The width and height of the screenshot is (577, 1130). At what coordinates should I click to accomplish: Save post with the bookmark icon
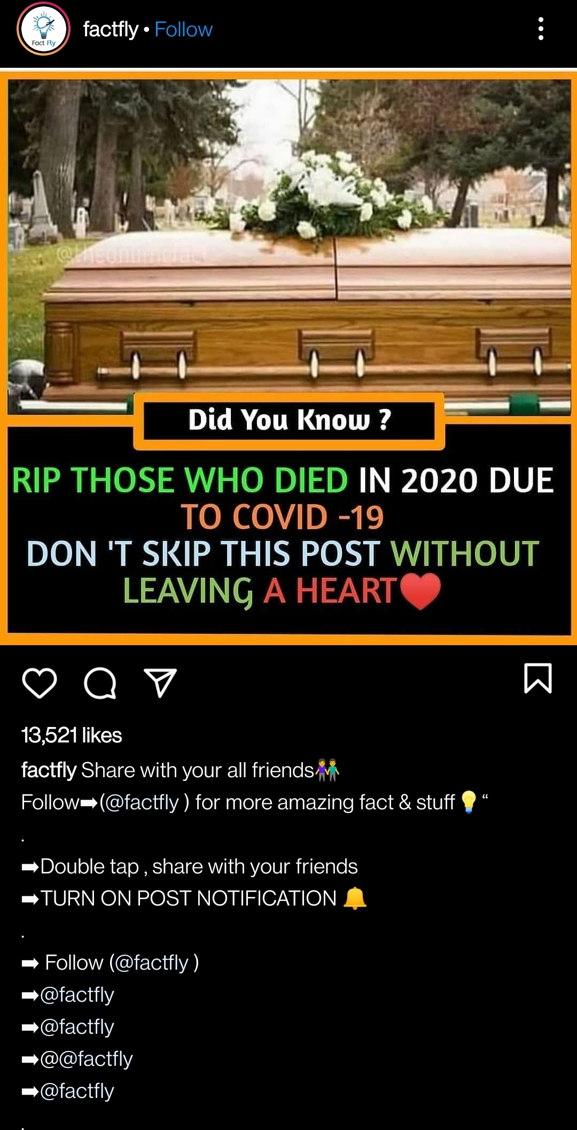537,678
